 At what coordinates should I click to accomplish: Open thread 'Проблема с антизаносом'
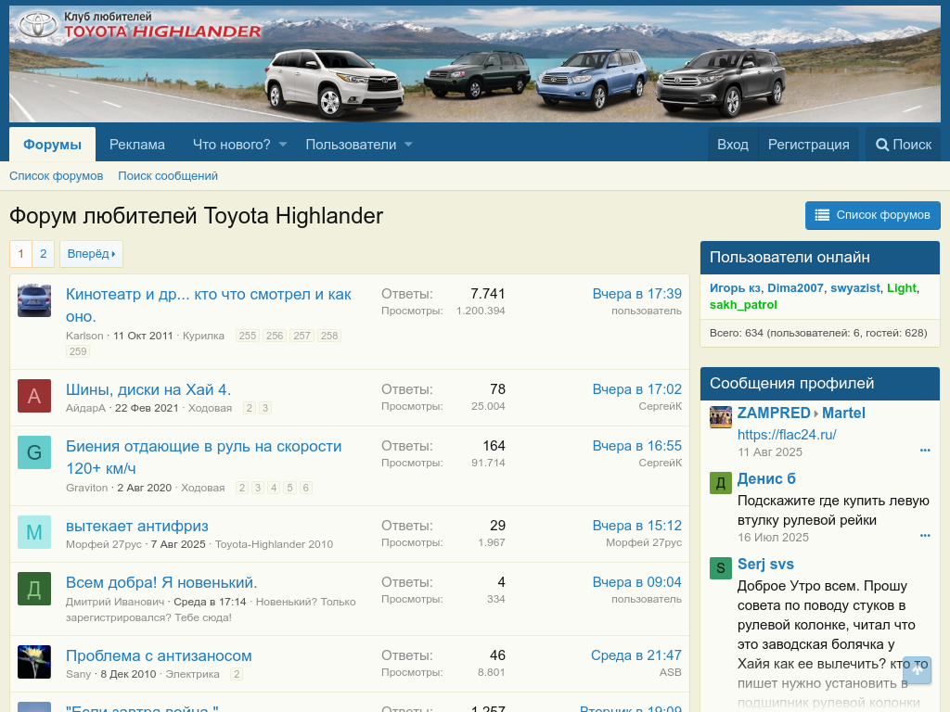click(x=159, y=655)
